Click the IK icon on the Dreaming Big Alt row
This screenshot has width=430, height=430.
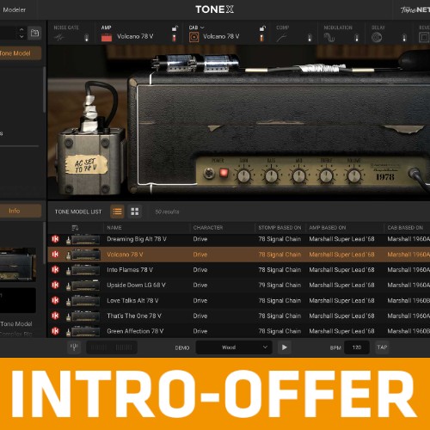point(55,239)
